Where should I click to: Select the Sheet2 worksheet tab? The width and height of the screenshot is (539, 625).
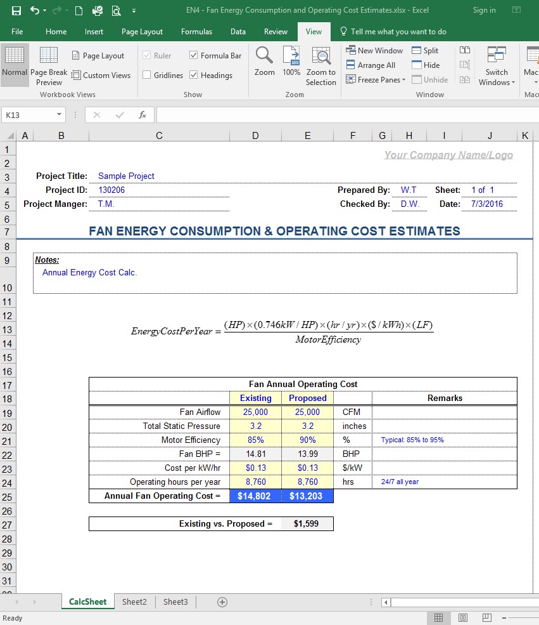(x=134, y=602)
